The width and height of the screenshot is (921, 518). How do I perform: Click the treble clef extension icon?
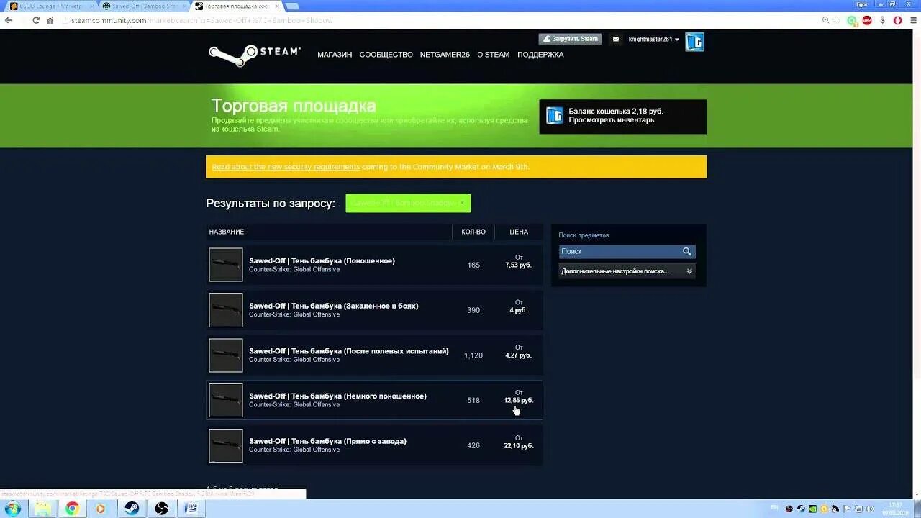[883, 20]
